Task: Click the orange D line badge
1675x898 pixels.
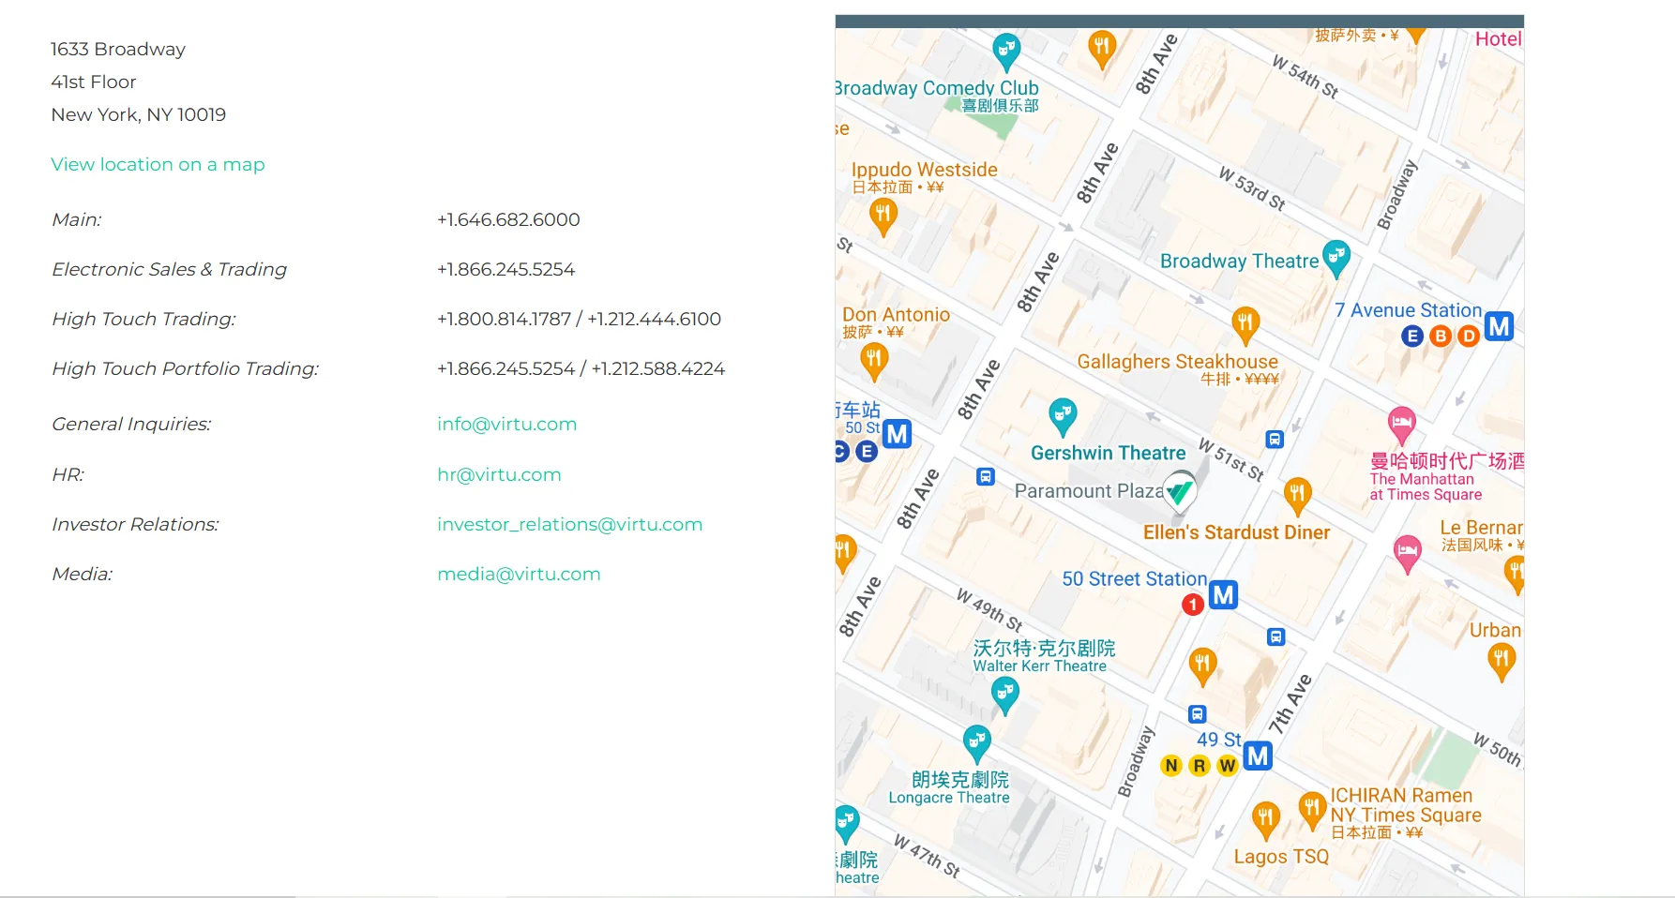Action: [1469, 336]
